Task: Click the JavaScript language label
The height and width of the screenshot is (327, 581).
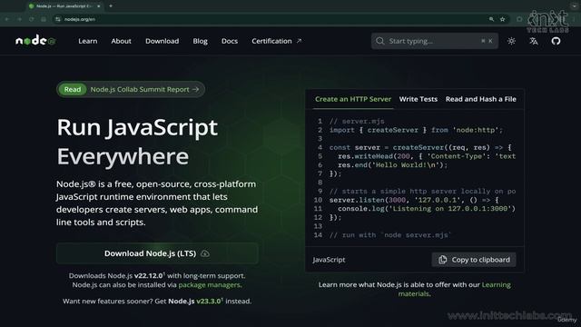Action: point(329,260)
